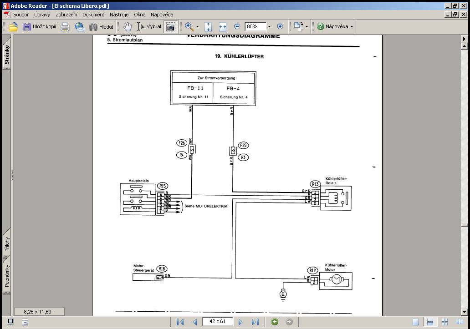The image size is (470, 329).
Task: Return to the previous view (green arrow)
Action: click(275, 322)
